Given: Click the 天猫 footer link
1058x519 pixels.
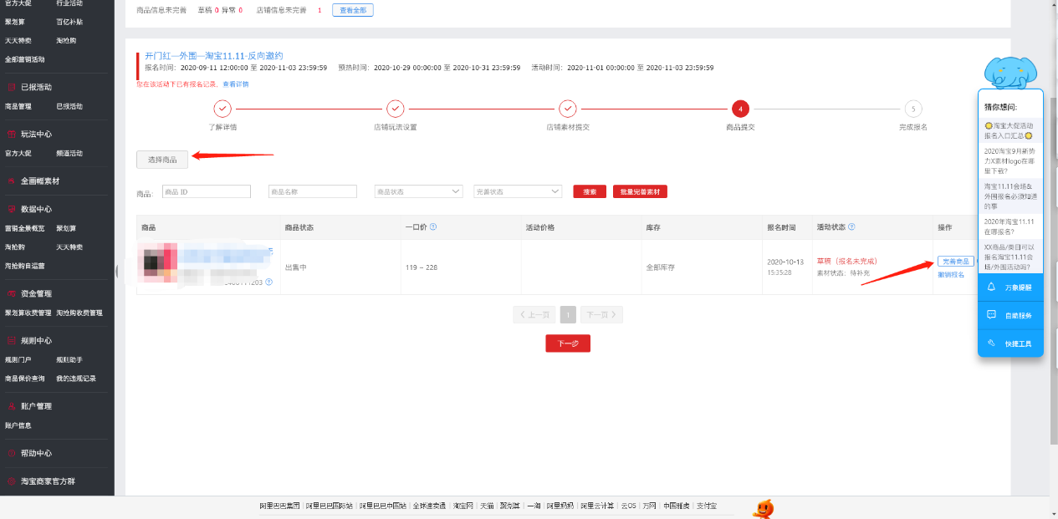Looking at the screenshot, I should (x=487, y=506).
